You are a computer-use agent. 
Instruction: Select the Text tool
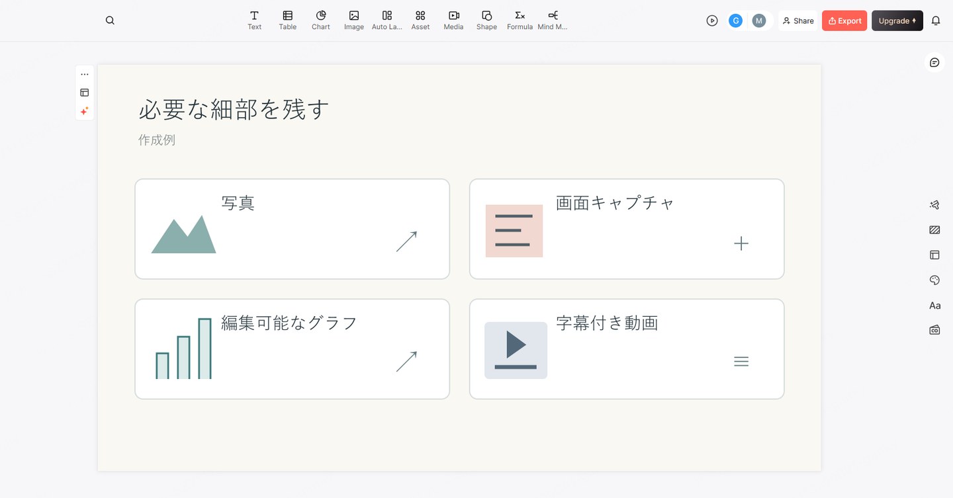pyautogui.click(x=254, y=21)
